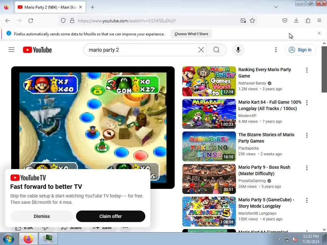Screen dimensions: 327x245
Task: Open Bizarre Stories of Mario Party thumbnail
Action: 209,146
